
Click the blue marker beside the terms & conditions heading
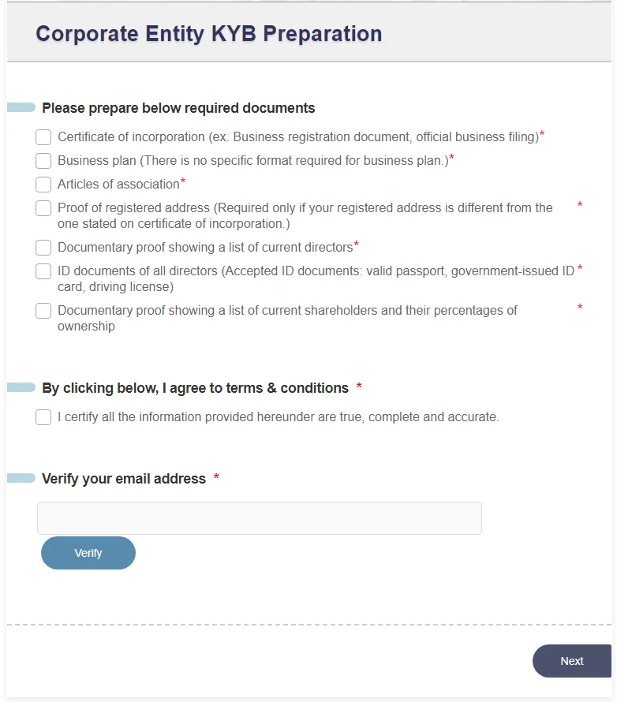21,387
